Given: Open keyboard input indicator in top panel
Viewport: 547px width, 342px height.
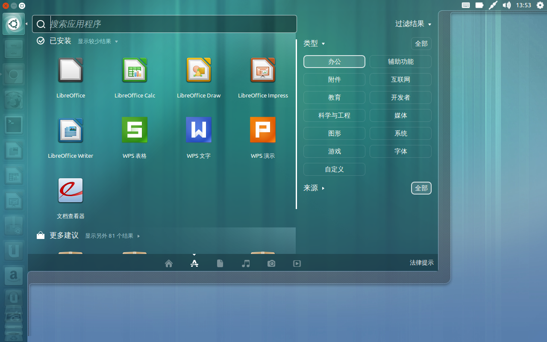Looking at the screenshot, I should click(466, 5).
